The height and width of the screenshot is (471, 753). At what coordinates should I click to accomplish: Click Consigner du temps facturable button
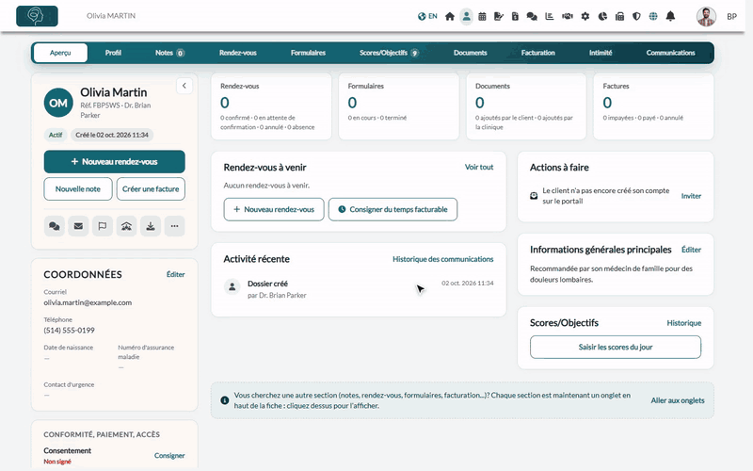click(393, 209)
